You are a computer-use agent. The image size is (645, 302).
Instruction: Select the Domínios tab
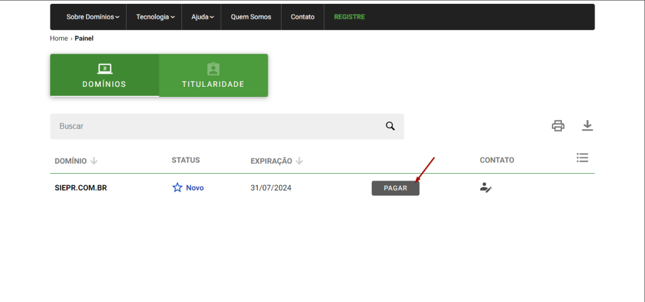click(105, 75)
